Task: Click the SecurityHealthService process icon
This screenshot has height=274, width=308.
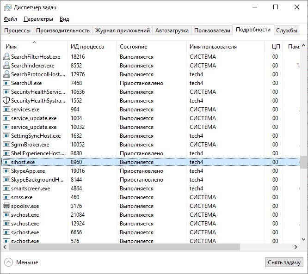Action: click(x=6, y=92)
